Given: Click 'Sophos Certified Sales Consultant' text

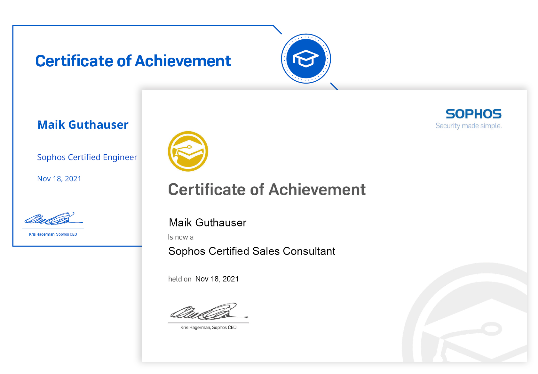Looking at the screenshot, I should 252,251.
